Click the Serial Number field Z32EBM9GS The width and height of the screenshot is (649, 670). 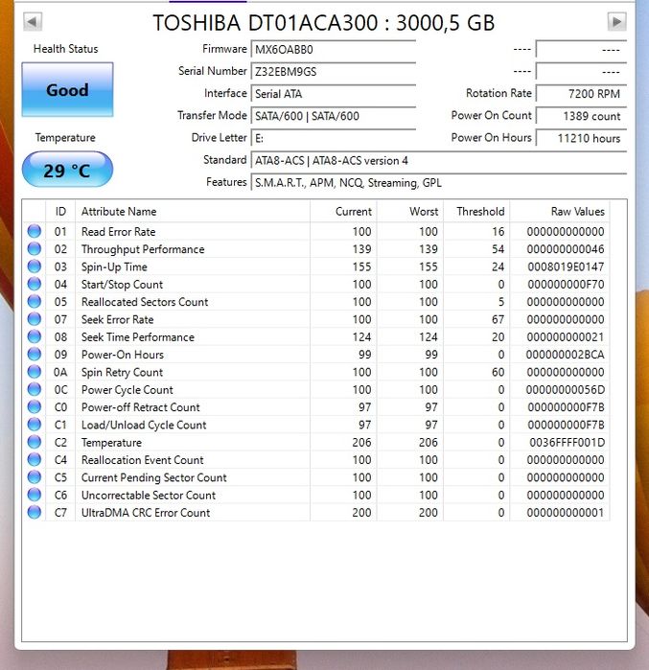[x=334, y=71]
